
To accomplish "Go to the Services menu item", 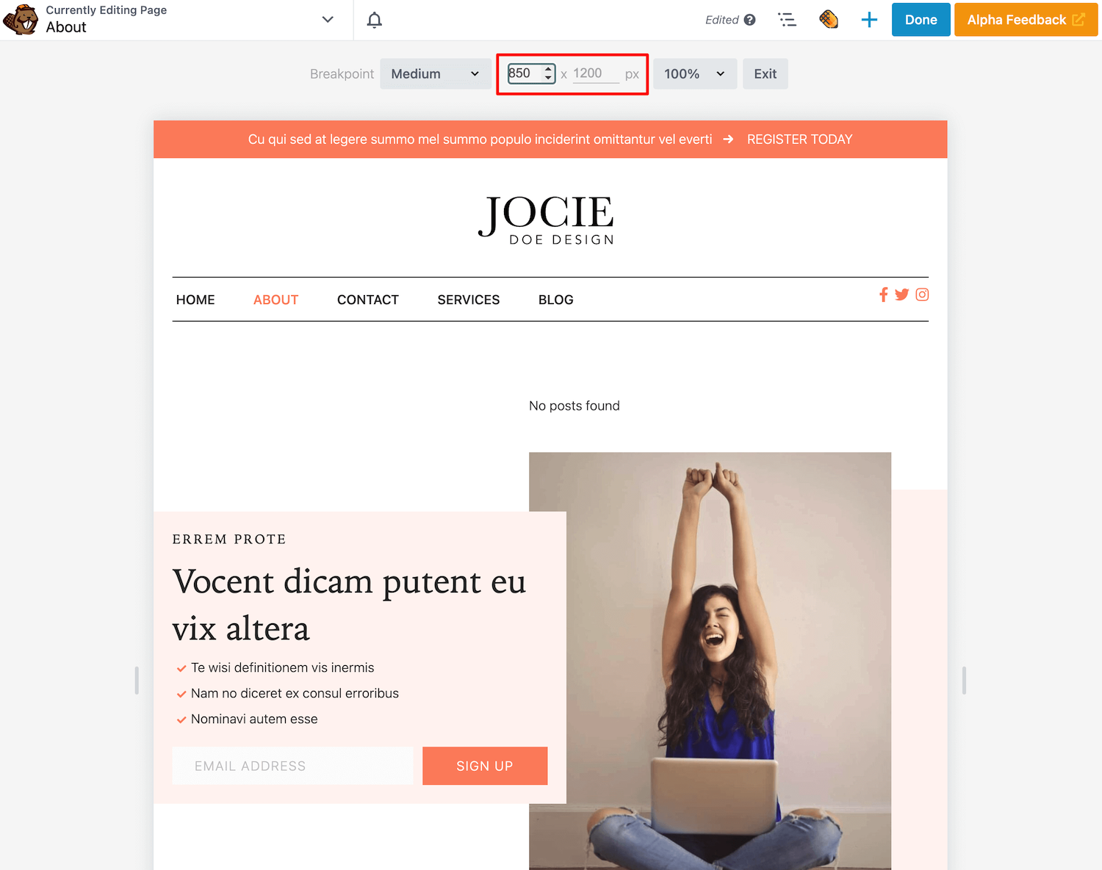I will [x=468, y=300].
